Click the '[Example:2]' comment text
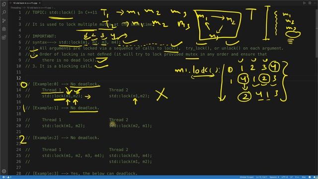Image resolution: width=318 pixels, height=179 pixels. pos(45,138)
